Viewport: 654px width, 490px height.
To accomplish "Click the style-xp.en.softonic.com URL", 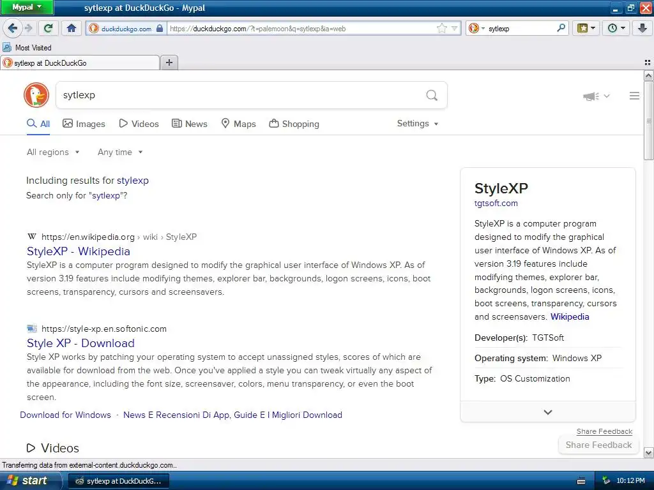I will coord(104,329).
